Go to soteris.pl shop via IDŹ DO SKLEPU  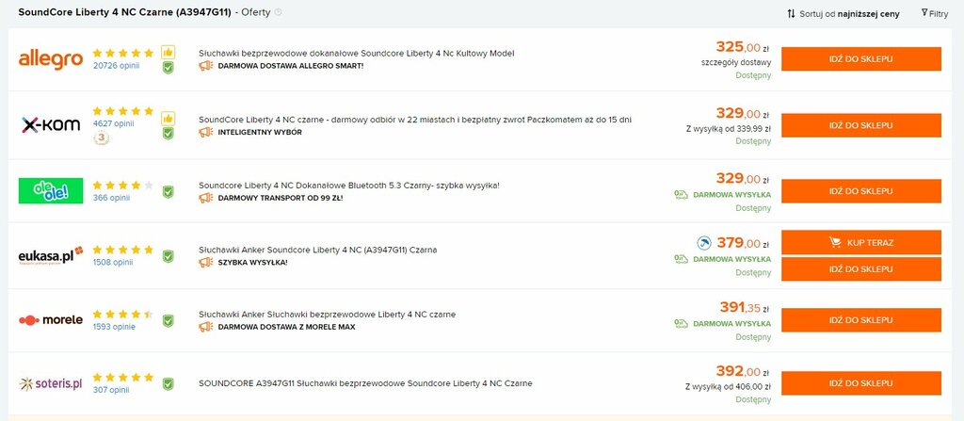pos(860,382)
